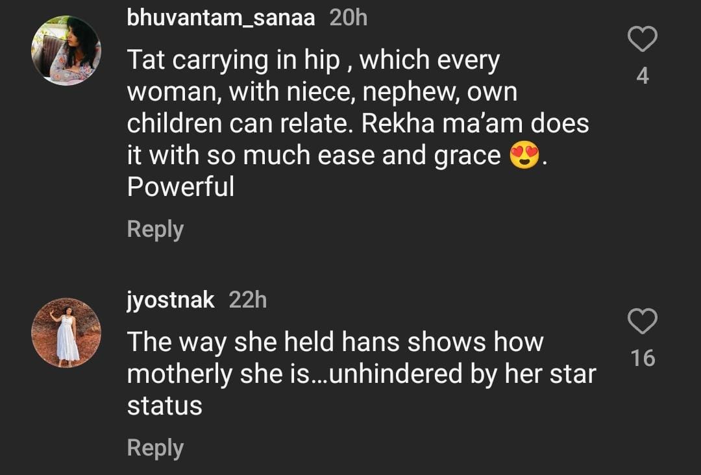This screenshot has width=701, height=475.
Task: Like the comment by bhuvantam_sanaa
Action: point(643,40)
